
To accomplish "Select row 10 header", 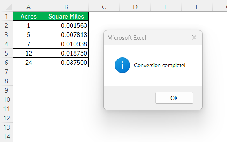I will click(6, 100).
